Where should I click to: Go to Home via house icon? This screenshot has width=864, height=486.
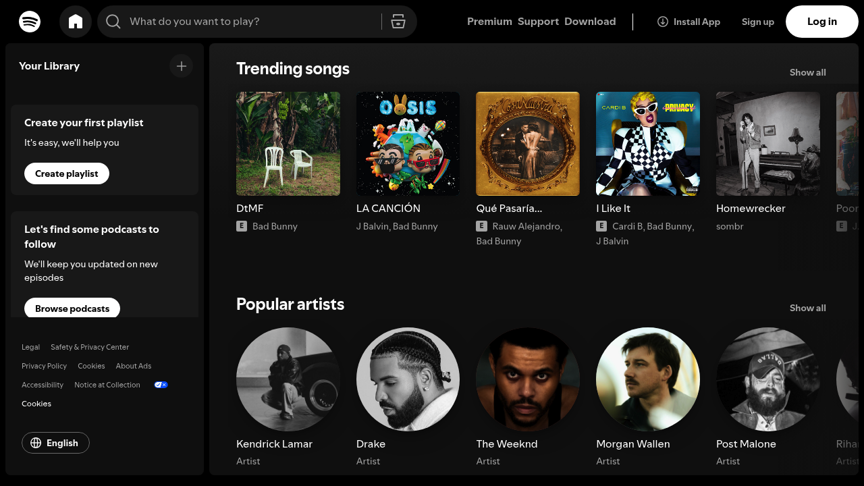coord(76,22)
